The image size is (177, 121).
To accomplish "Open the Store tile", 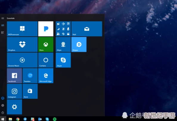I will click(30, 91).
